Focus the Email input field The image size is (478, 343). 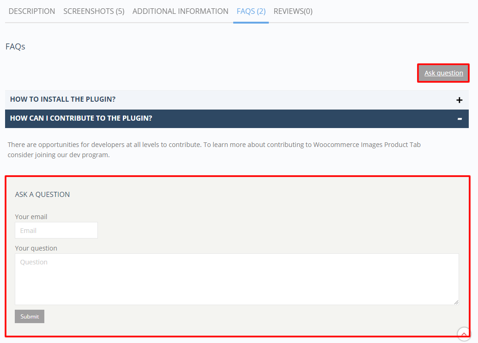[56, 230]
